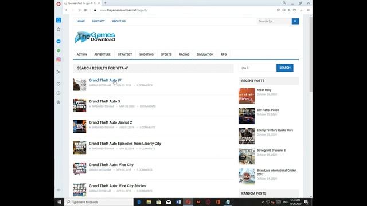Select the SHOOTING category tab

pos(147,54)
